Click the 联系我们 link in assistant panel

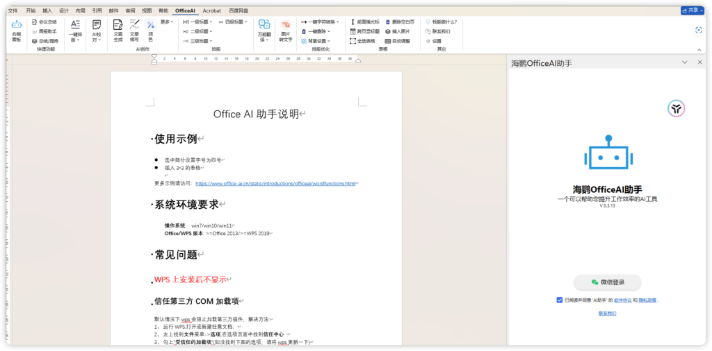click(607, 313)
